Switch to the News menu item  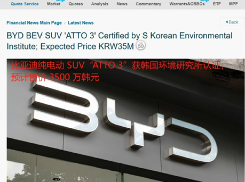click(x=122, y=4)
